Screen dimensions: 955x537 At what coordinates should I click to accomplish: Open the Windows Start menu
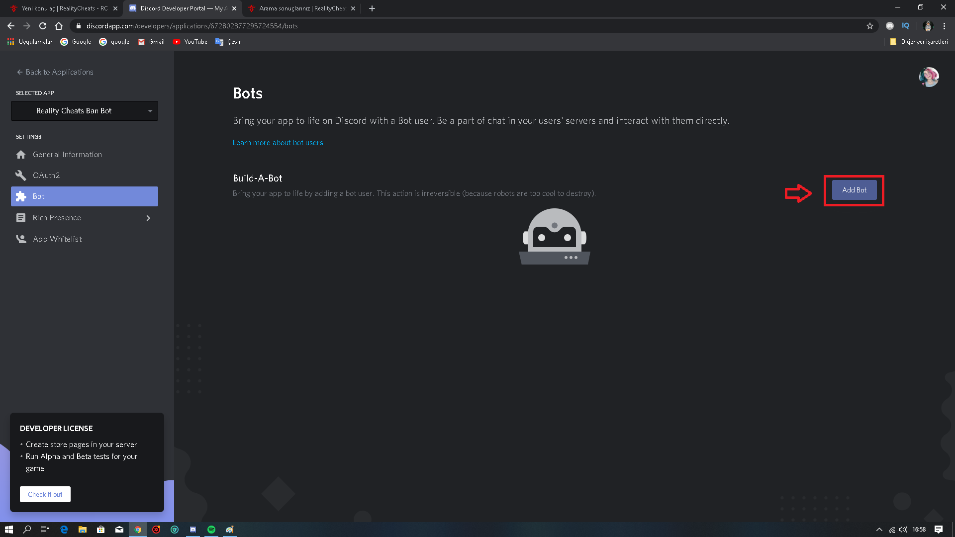click(9, 530)
